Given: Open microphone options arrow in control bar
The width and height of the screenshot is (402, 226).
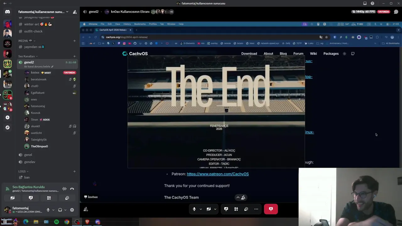Looking at the screenshot, I should 201,209.
